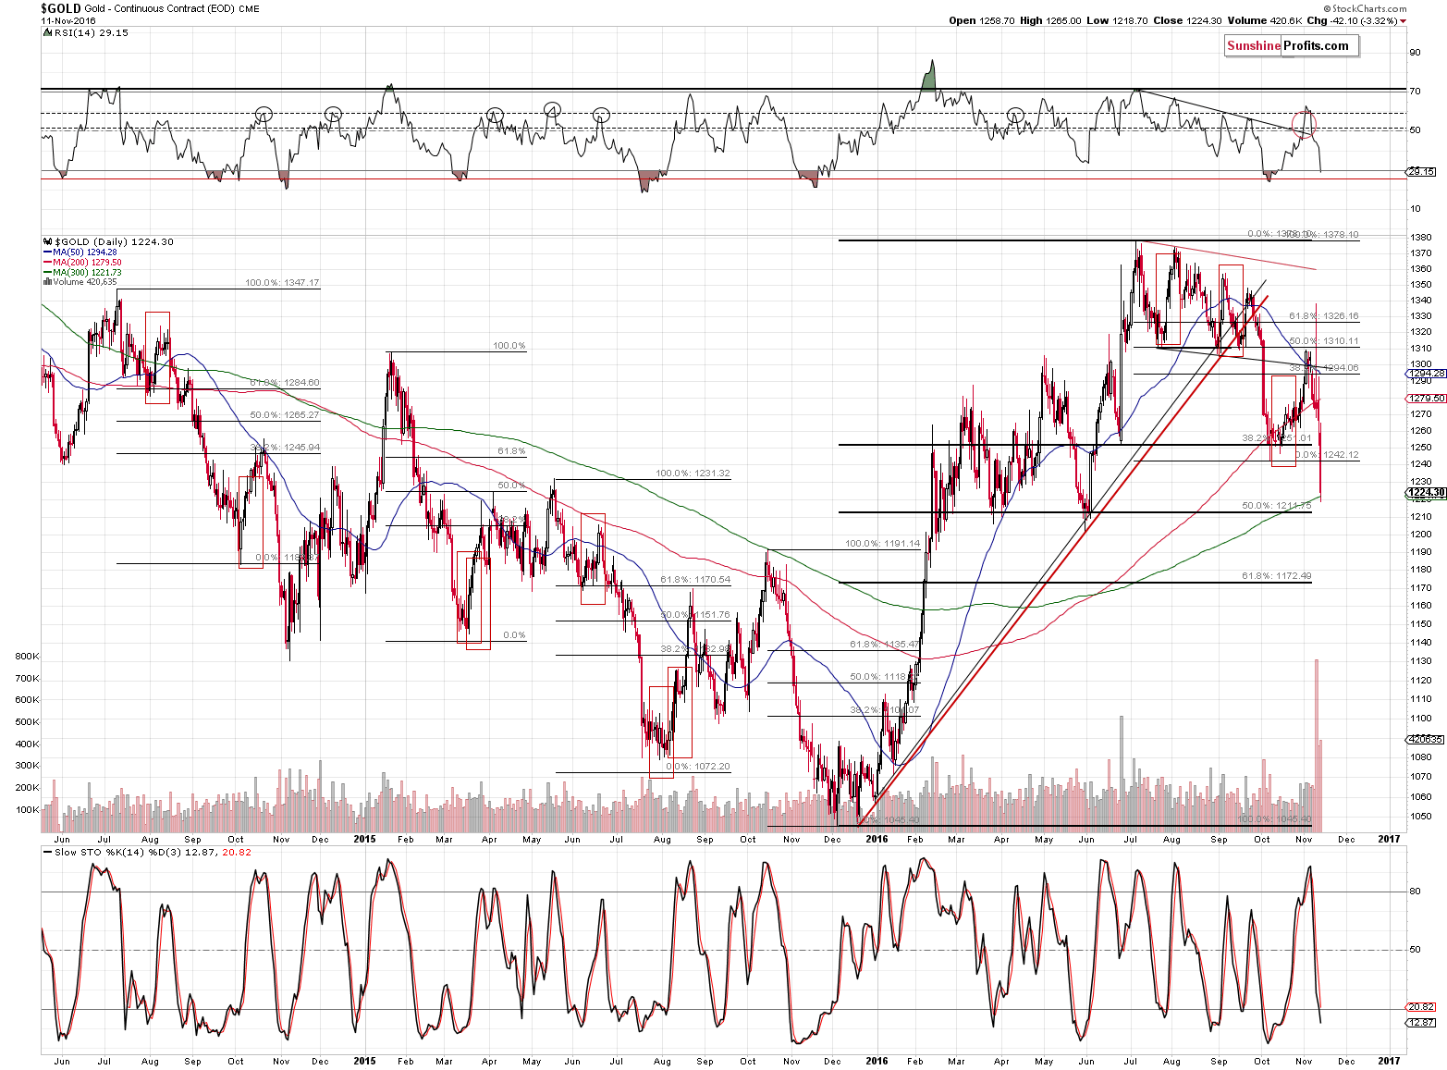Click the stochastic axis tag "12.87"
This screenshot has height=1070, width=1447.
1421,1022
